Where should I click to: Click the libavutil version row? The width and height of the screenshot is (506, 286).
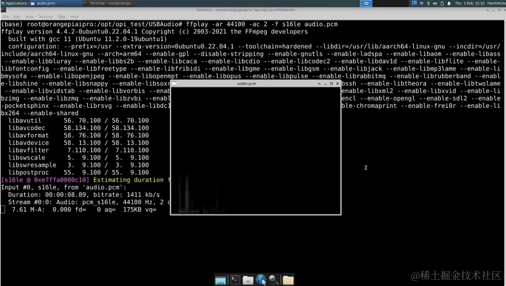click(x=78, y=120)
